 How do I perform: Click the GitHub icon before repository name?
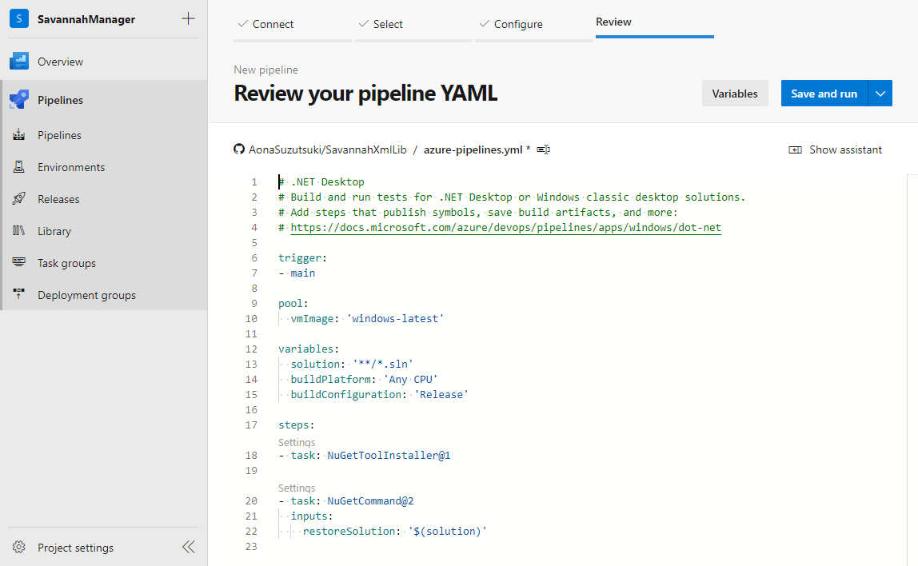click(x=239, y=149)
